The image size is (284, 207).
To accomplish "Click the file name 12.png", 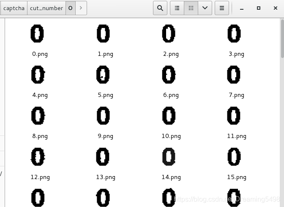I will click(40, 177).
